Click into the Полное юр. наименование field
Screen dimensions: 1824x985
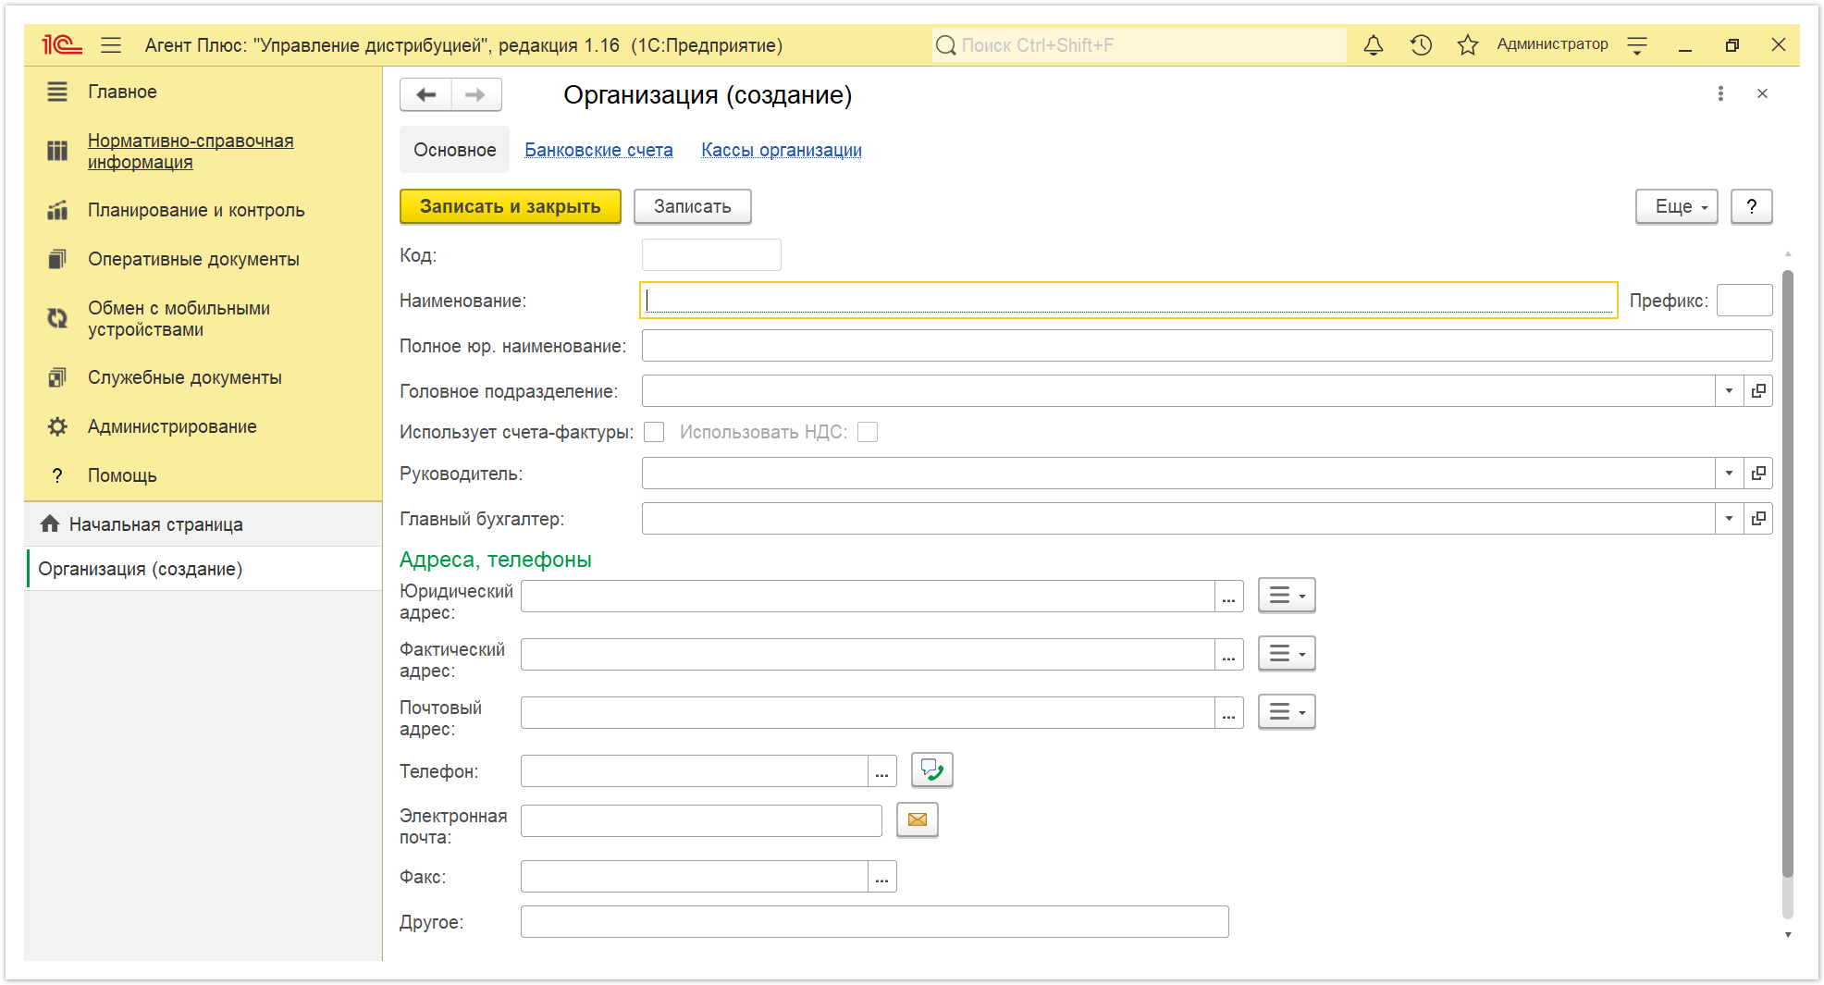[x=1207, y=346]
